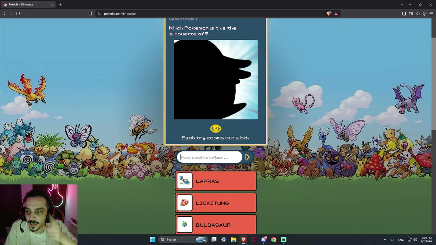
Task: Click the "Each try zooms out a bit." text
Action: (215, 138)
